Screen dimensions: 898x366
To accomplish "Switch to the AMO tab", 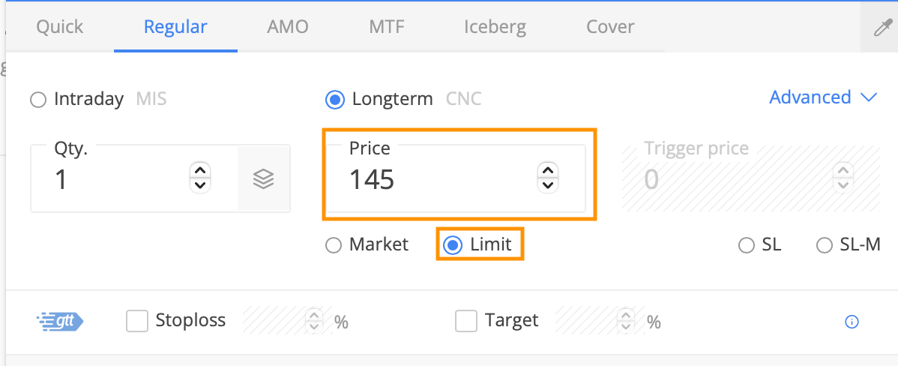I will [288, 27].
